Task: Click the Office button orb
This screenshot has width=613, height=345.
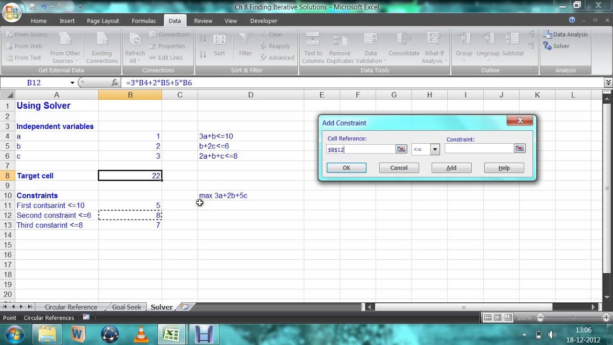Action: (x=13, y=12)
